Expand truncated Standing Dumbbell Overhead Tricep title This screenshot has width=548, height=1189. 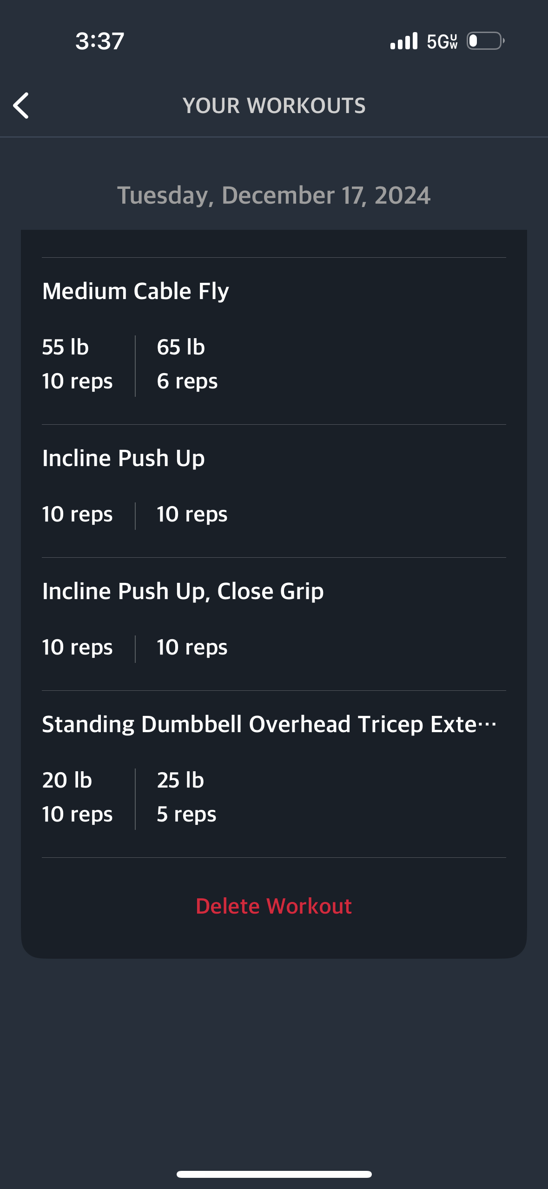[270, 724]
